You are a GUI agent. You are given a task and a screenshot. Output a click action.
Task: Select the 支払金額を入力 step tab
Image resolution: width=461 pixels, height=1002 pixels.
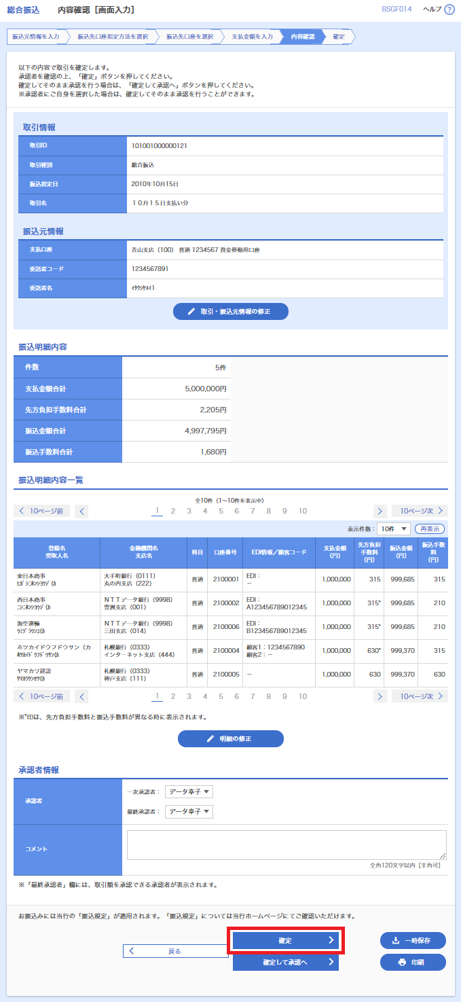pyautogui.click(x=252, y=36)
